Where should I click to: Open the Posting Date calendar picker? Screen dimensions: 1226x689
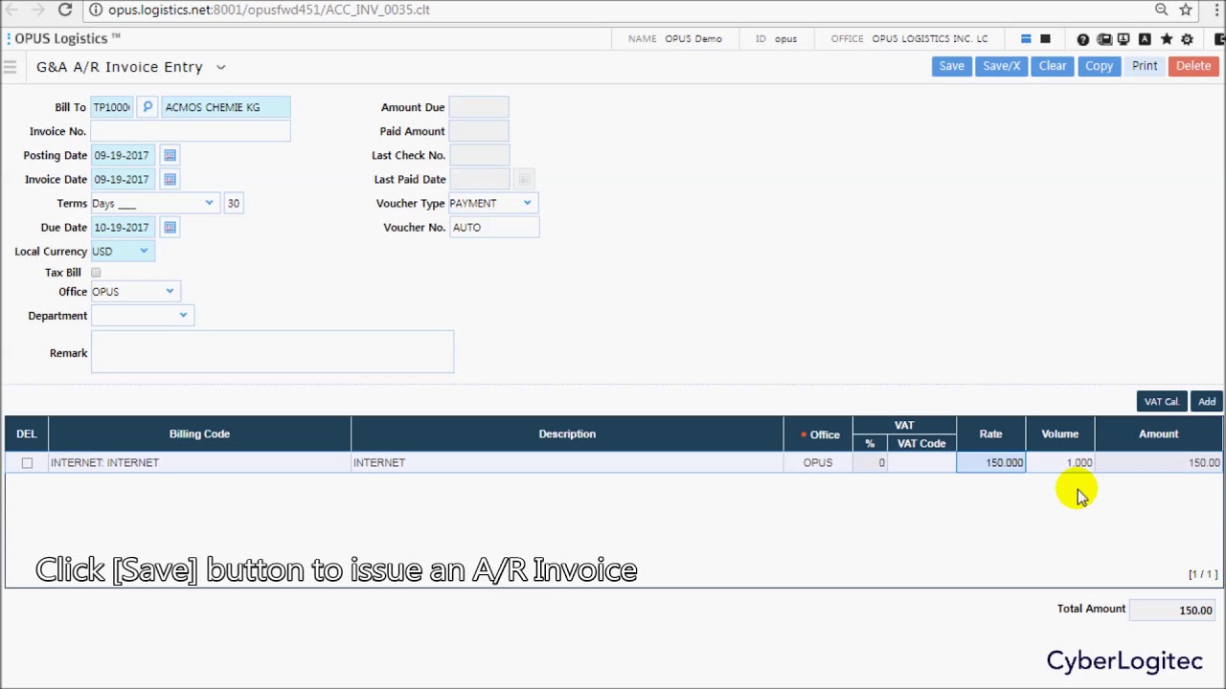[170, 155]
